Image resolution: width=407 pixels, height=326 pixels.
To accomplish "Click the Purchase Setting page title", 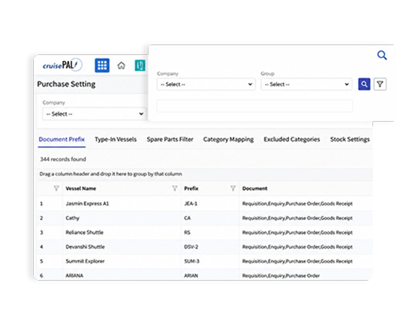I will (x=66, y=84).
